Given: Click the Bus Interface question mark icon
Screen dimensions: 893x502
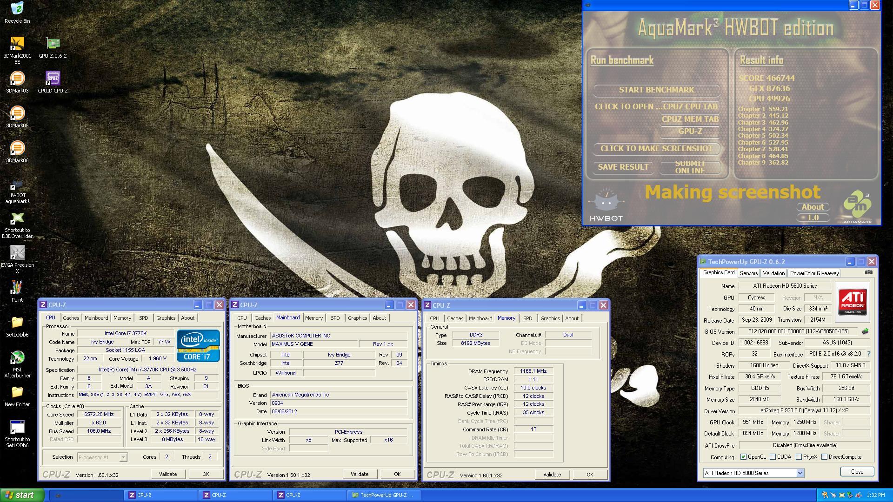Looking at the screenshot, I should click(x=868, y=354).
